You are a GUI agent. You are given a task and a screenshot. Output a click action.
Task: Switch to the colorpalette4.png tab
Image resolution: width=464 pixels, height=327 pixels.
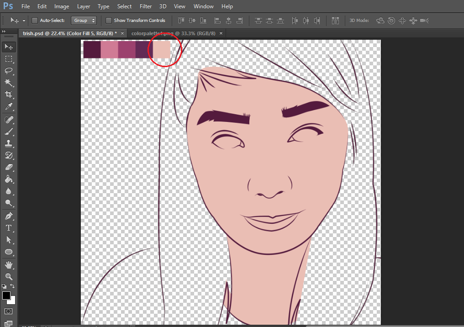[173, 33]
